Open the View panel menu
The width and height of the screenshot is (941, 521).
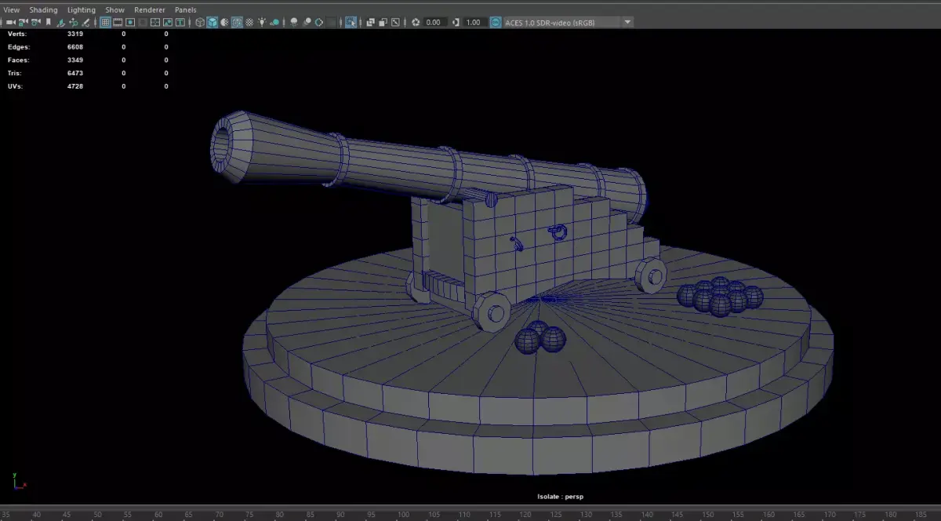coord(12,9)
